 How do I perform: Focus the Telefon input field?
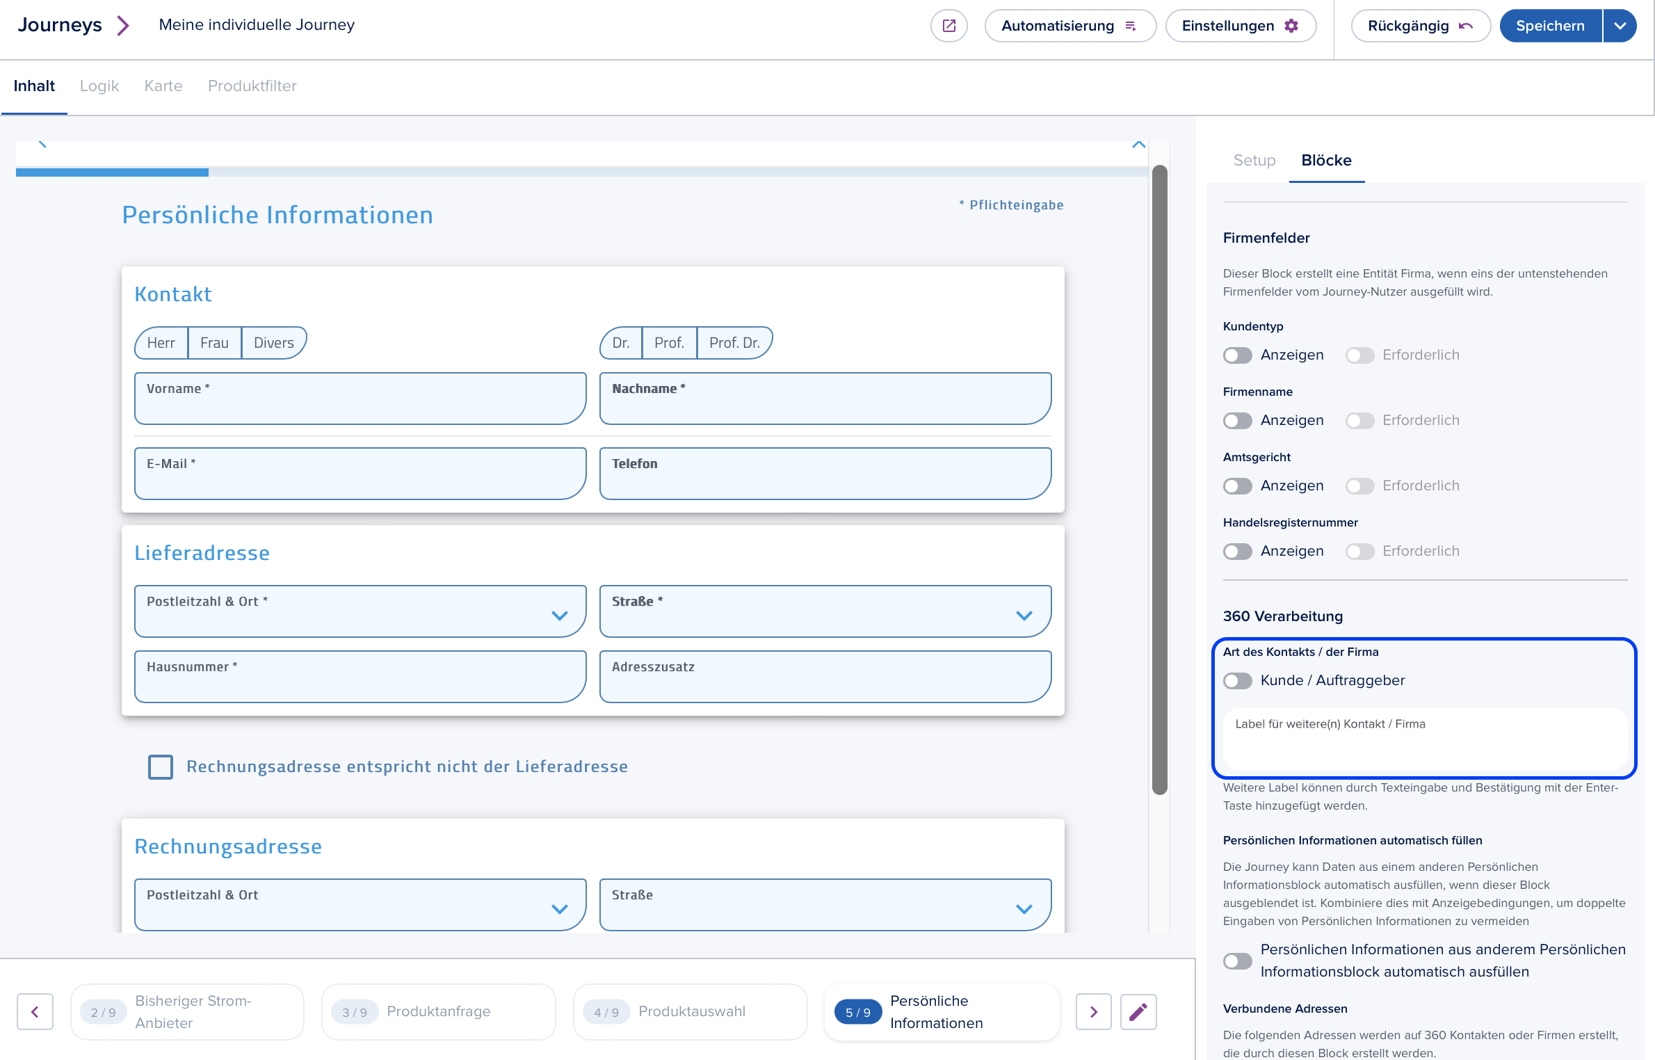pyautogui.click(x=825, y=474)
